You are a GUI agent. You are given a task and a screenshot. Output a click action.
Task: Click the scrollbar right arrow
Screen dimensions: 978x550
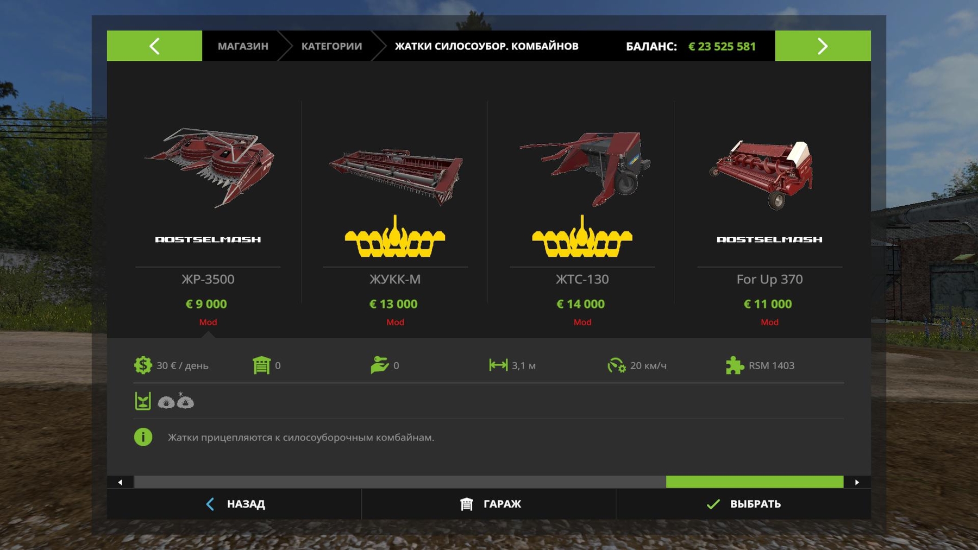pos(857,482)
